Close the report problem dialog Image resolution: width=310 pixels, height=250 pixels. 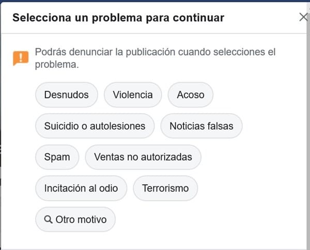click(303, 17)
